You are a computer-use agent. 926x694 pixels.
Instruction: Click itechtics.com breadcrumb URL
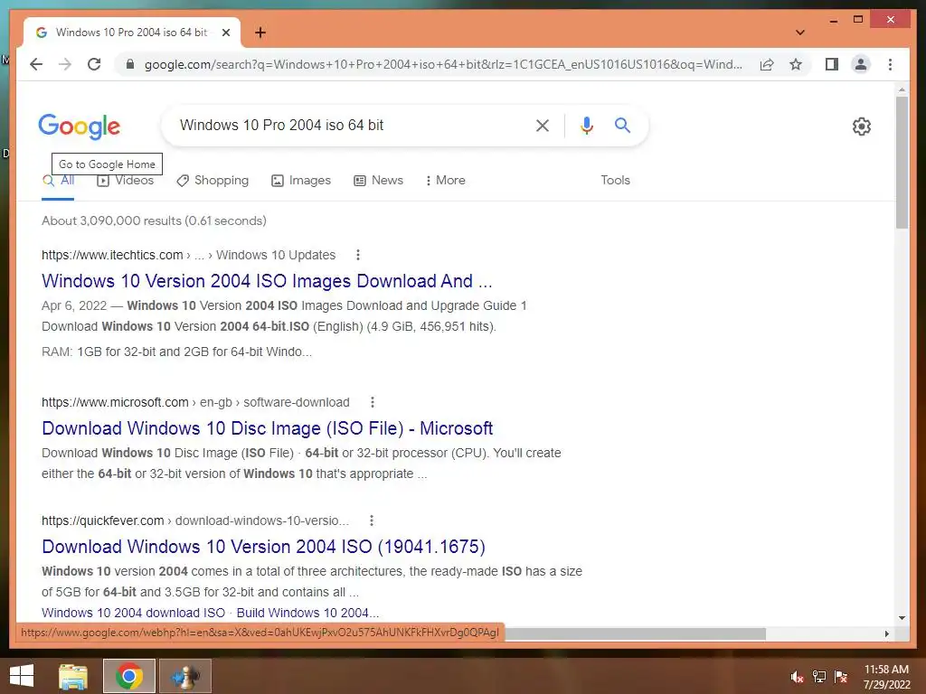(x=188, y=255)
